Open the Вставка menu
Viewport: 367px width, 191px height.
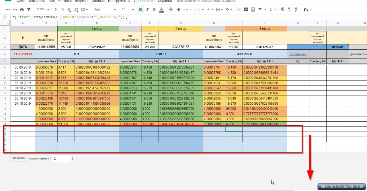pyautogui.click(x=65, y=1)
